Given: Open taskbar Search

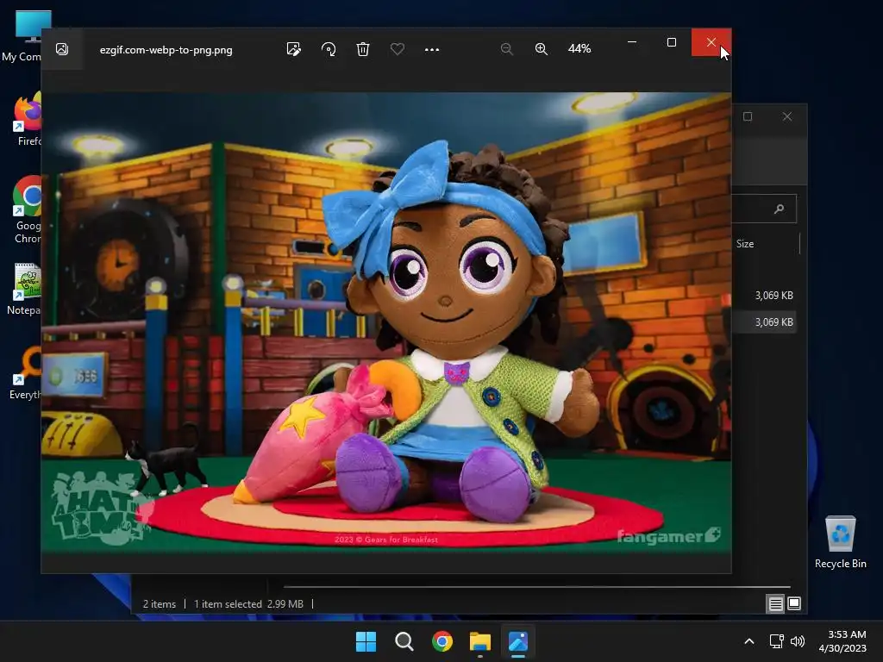Looking at the screenshot, I should 404,641.
